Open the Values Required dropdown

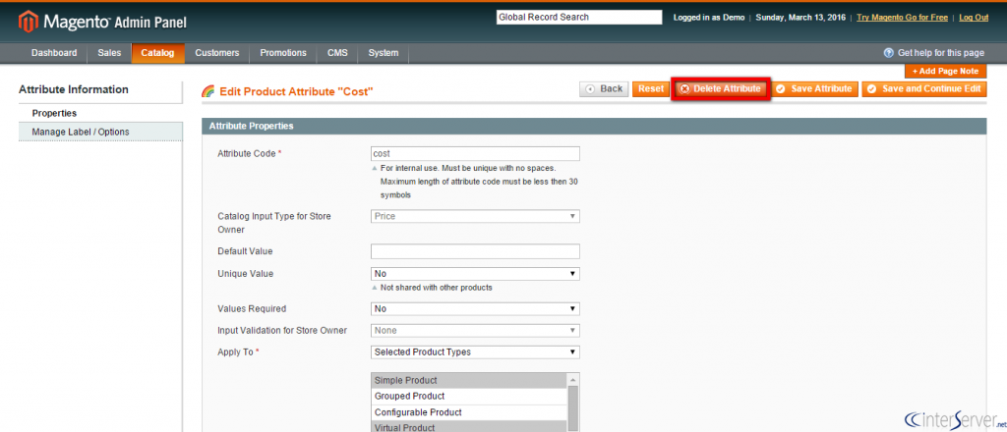pos(475,309)
